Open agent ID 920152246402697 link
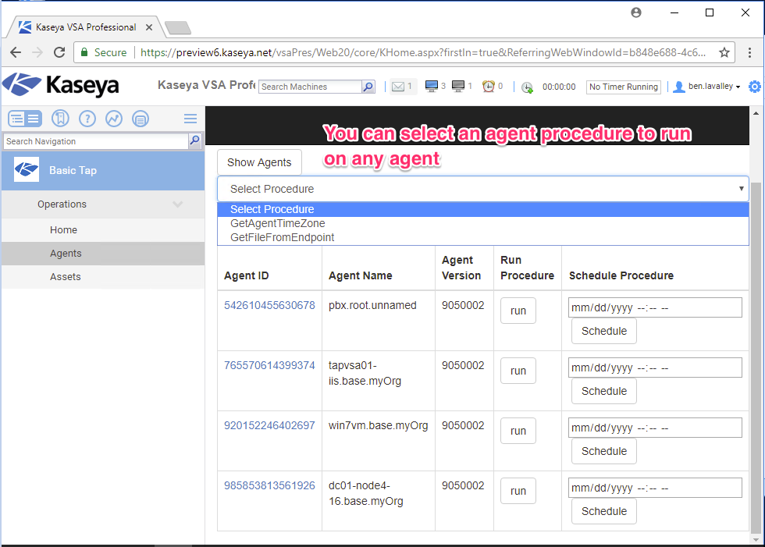Viewport: 765px width, 547px height. (269, 425)
